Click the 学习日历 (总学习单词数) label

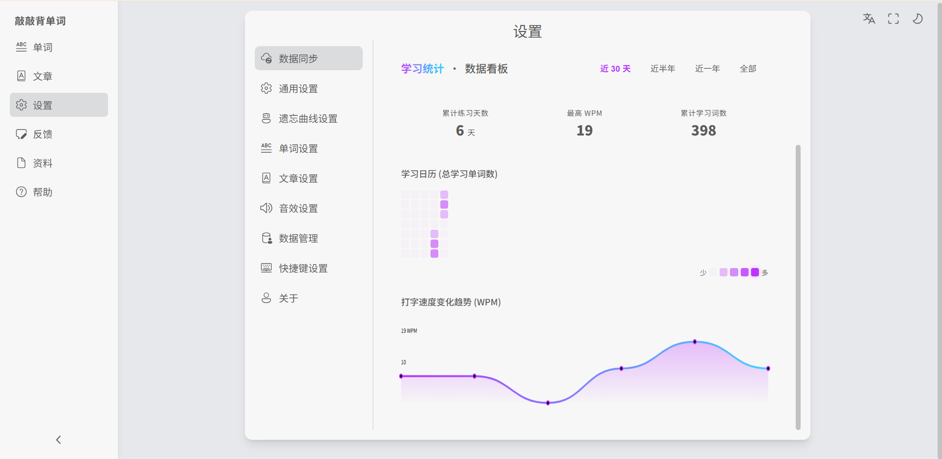coord(449,174)
